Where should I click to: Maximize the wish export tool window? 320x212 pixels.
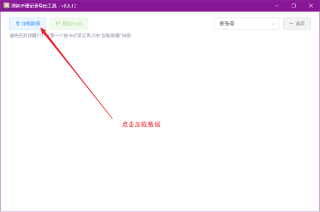tap(293, 6)
